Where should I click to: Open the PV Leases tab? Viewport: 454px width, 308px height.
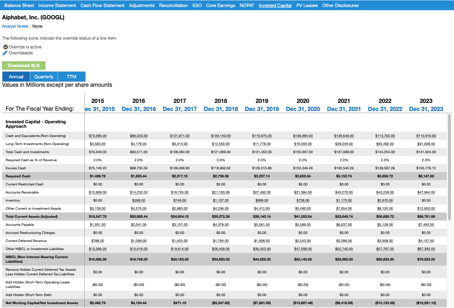pos(307,5)
